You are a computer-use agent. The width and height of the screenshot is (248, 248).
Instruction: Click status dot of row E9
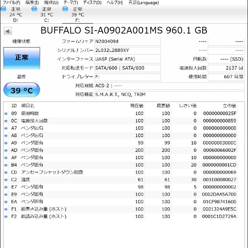pyautogui.click(x=6, y=195)
